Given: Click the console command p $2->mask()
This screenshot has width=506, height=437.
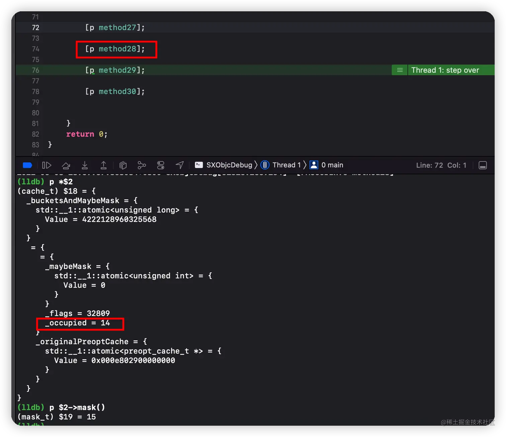Looking at the screenshot, I should click(x=77, y=408).
